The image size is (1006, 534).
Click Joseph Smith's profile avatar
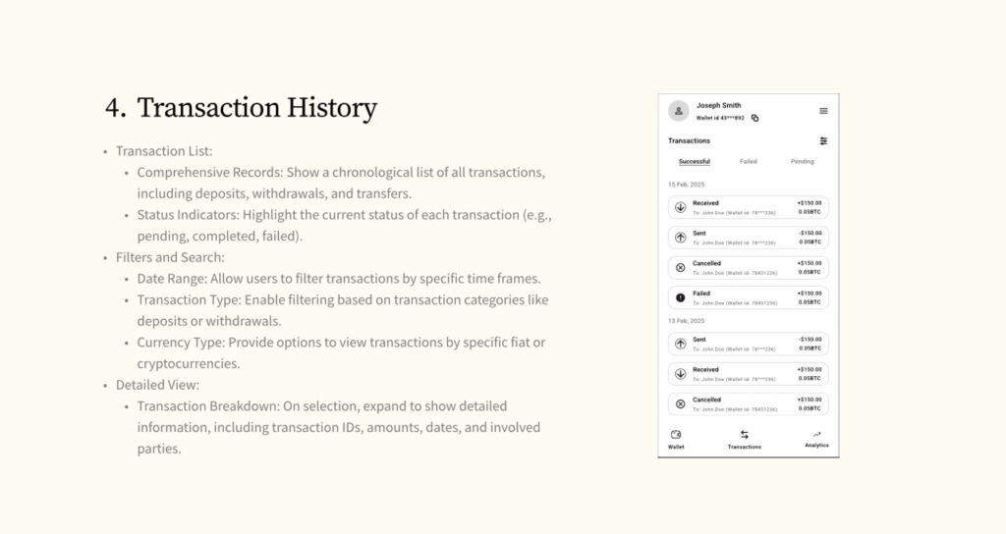678,111
